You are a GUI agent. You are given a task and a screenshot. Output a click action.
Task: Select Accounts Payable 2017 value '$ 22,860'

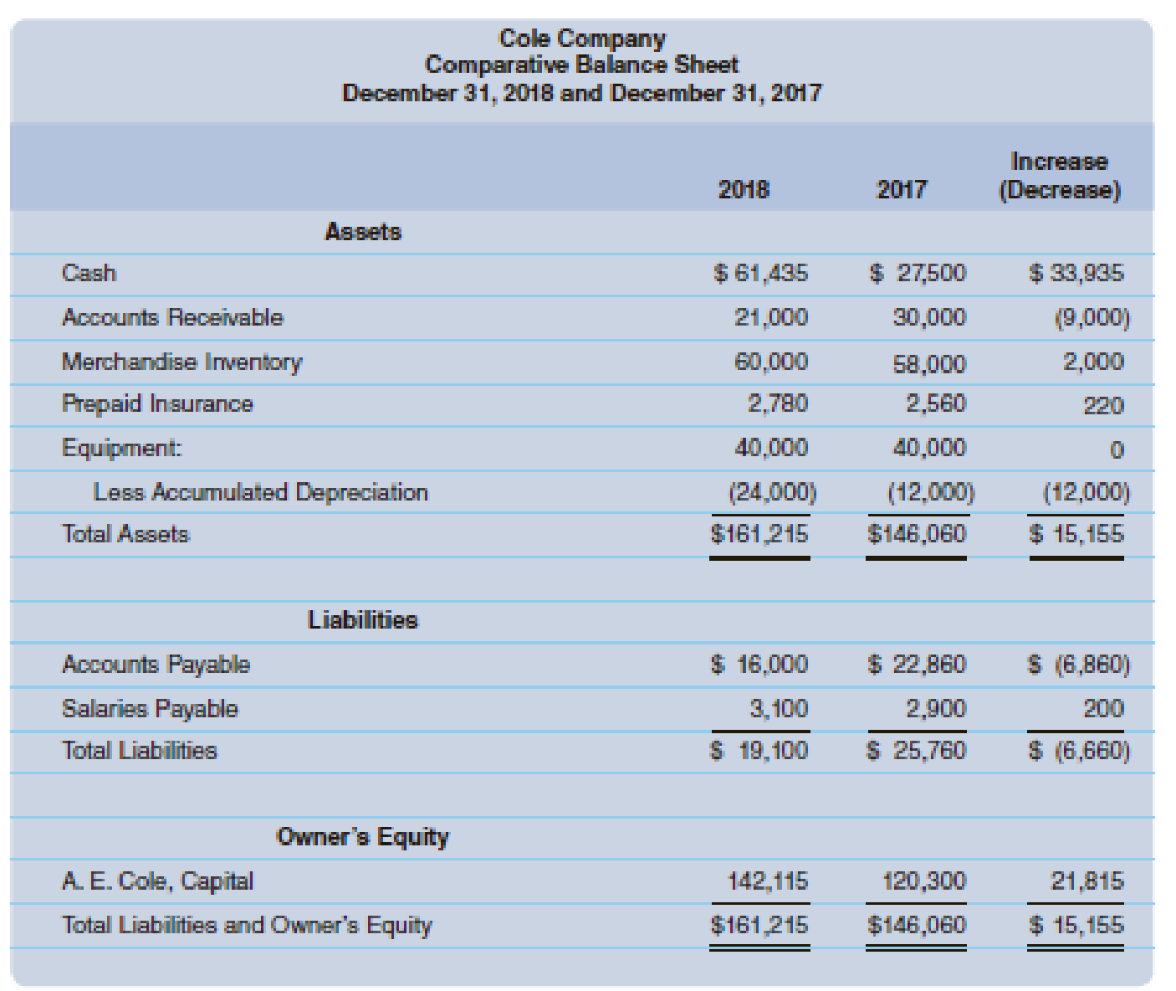click(917, 665)
